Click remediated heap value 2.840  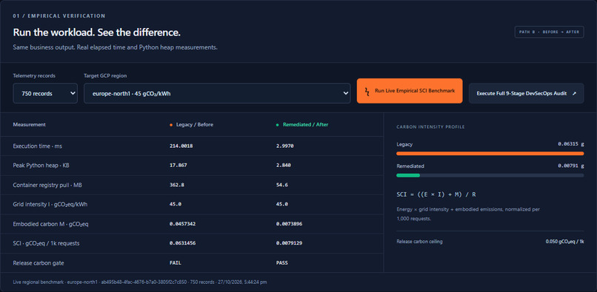coord(283,166)
